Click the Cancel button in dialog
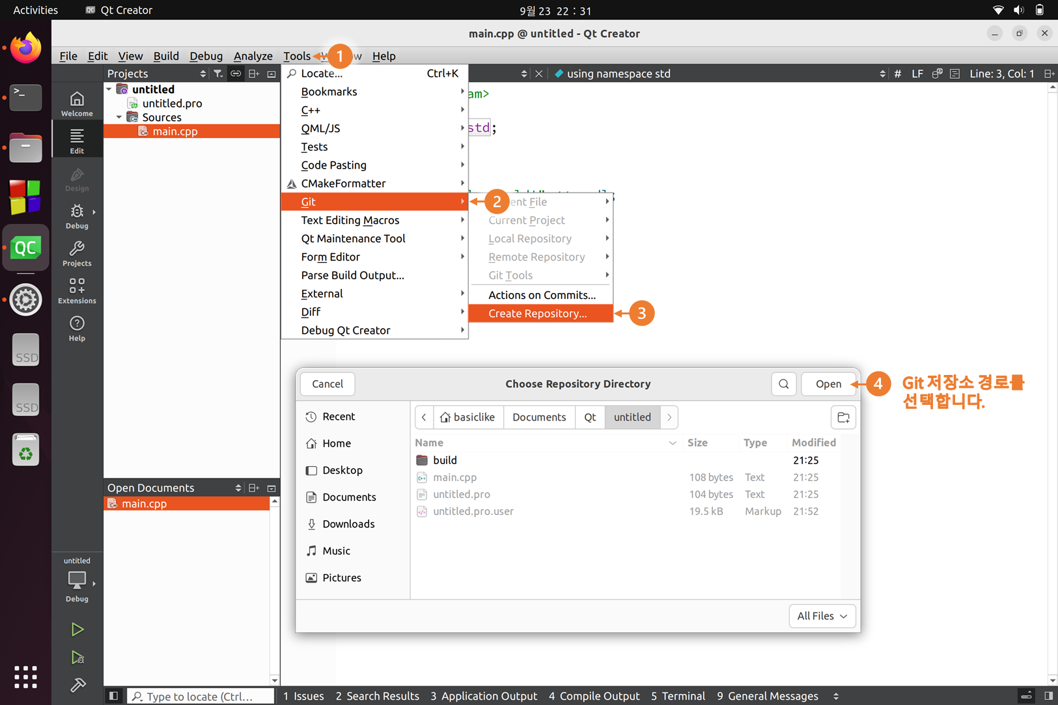Image resolution: width=1058 pixels, height=705 pixels. pyautogui.click(x=327, y=384)
